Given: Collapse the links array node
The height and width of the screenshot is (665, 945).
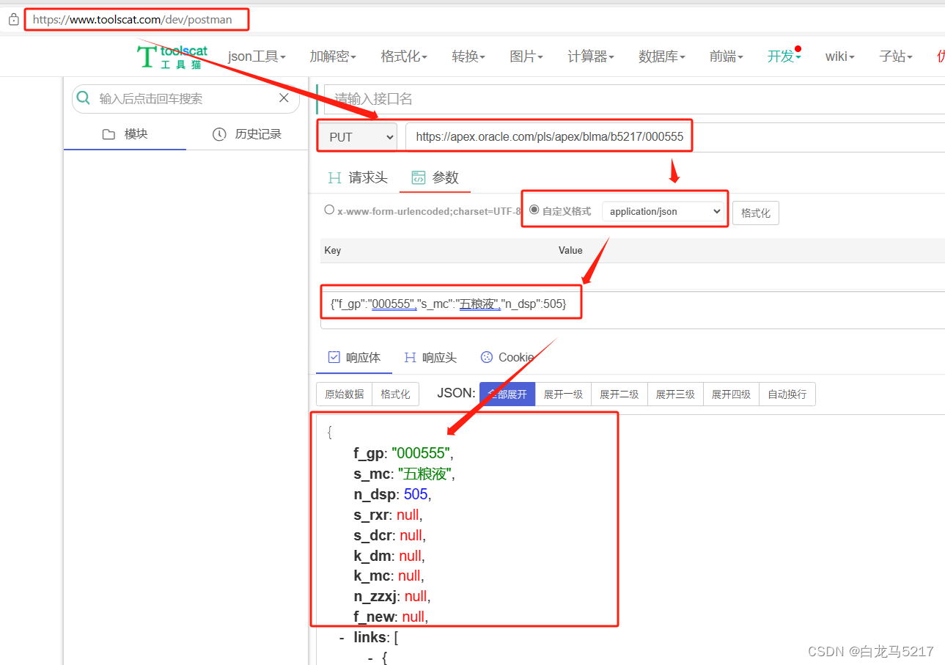Looking at the screenshot, I should pyautogui.click(x=342, y=638).
